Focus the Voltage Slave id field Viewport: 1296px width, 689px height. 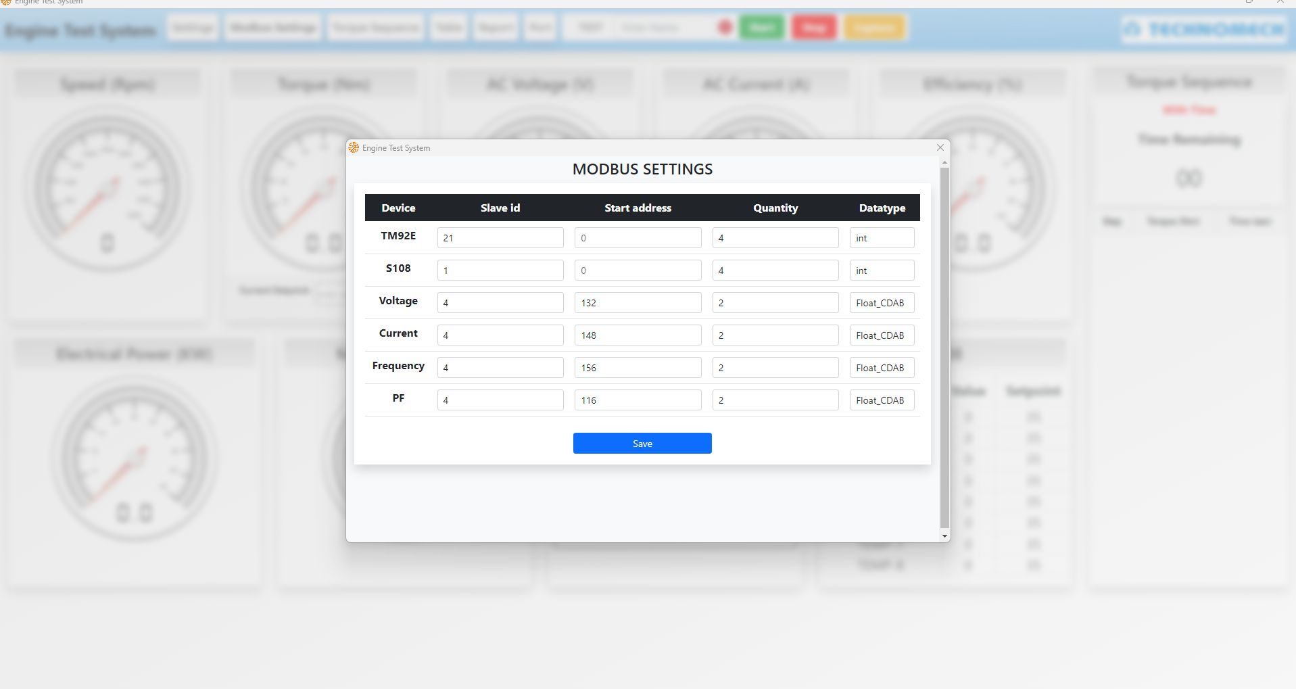pyautogui.click(x=500, y=302)
